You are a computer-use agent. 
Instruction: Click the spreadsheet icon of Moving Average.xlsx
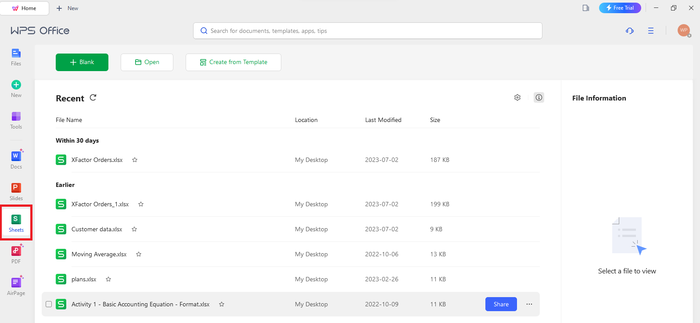(x=61, y=254)
